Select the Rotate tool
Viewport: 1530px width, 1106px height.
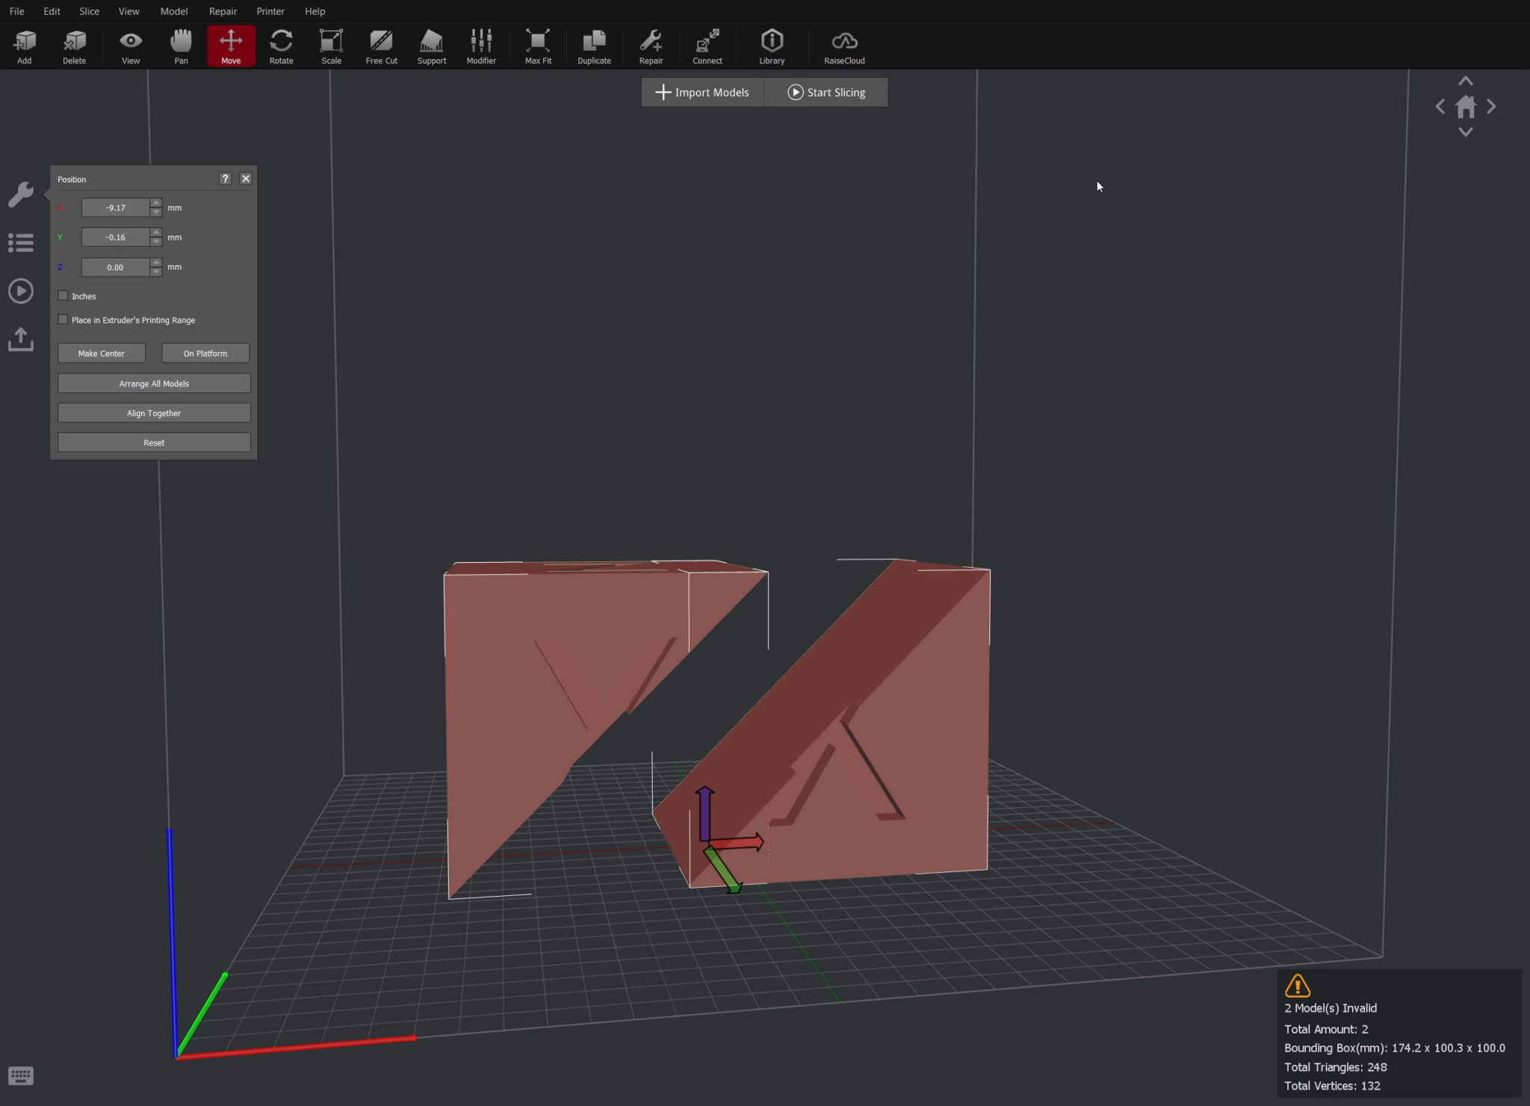[280, 45]
